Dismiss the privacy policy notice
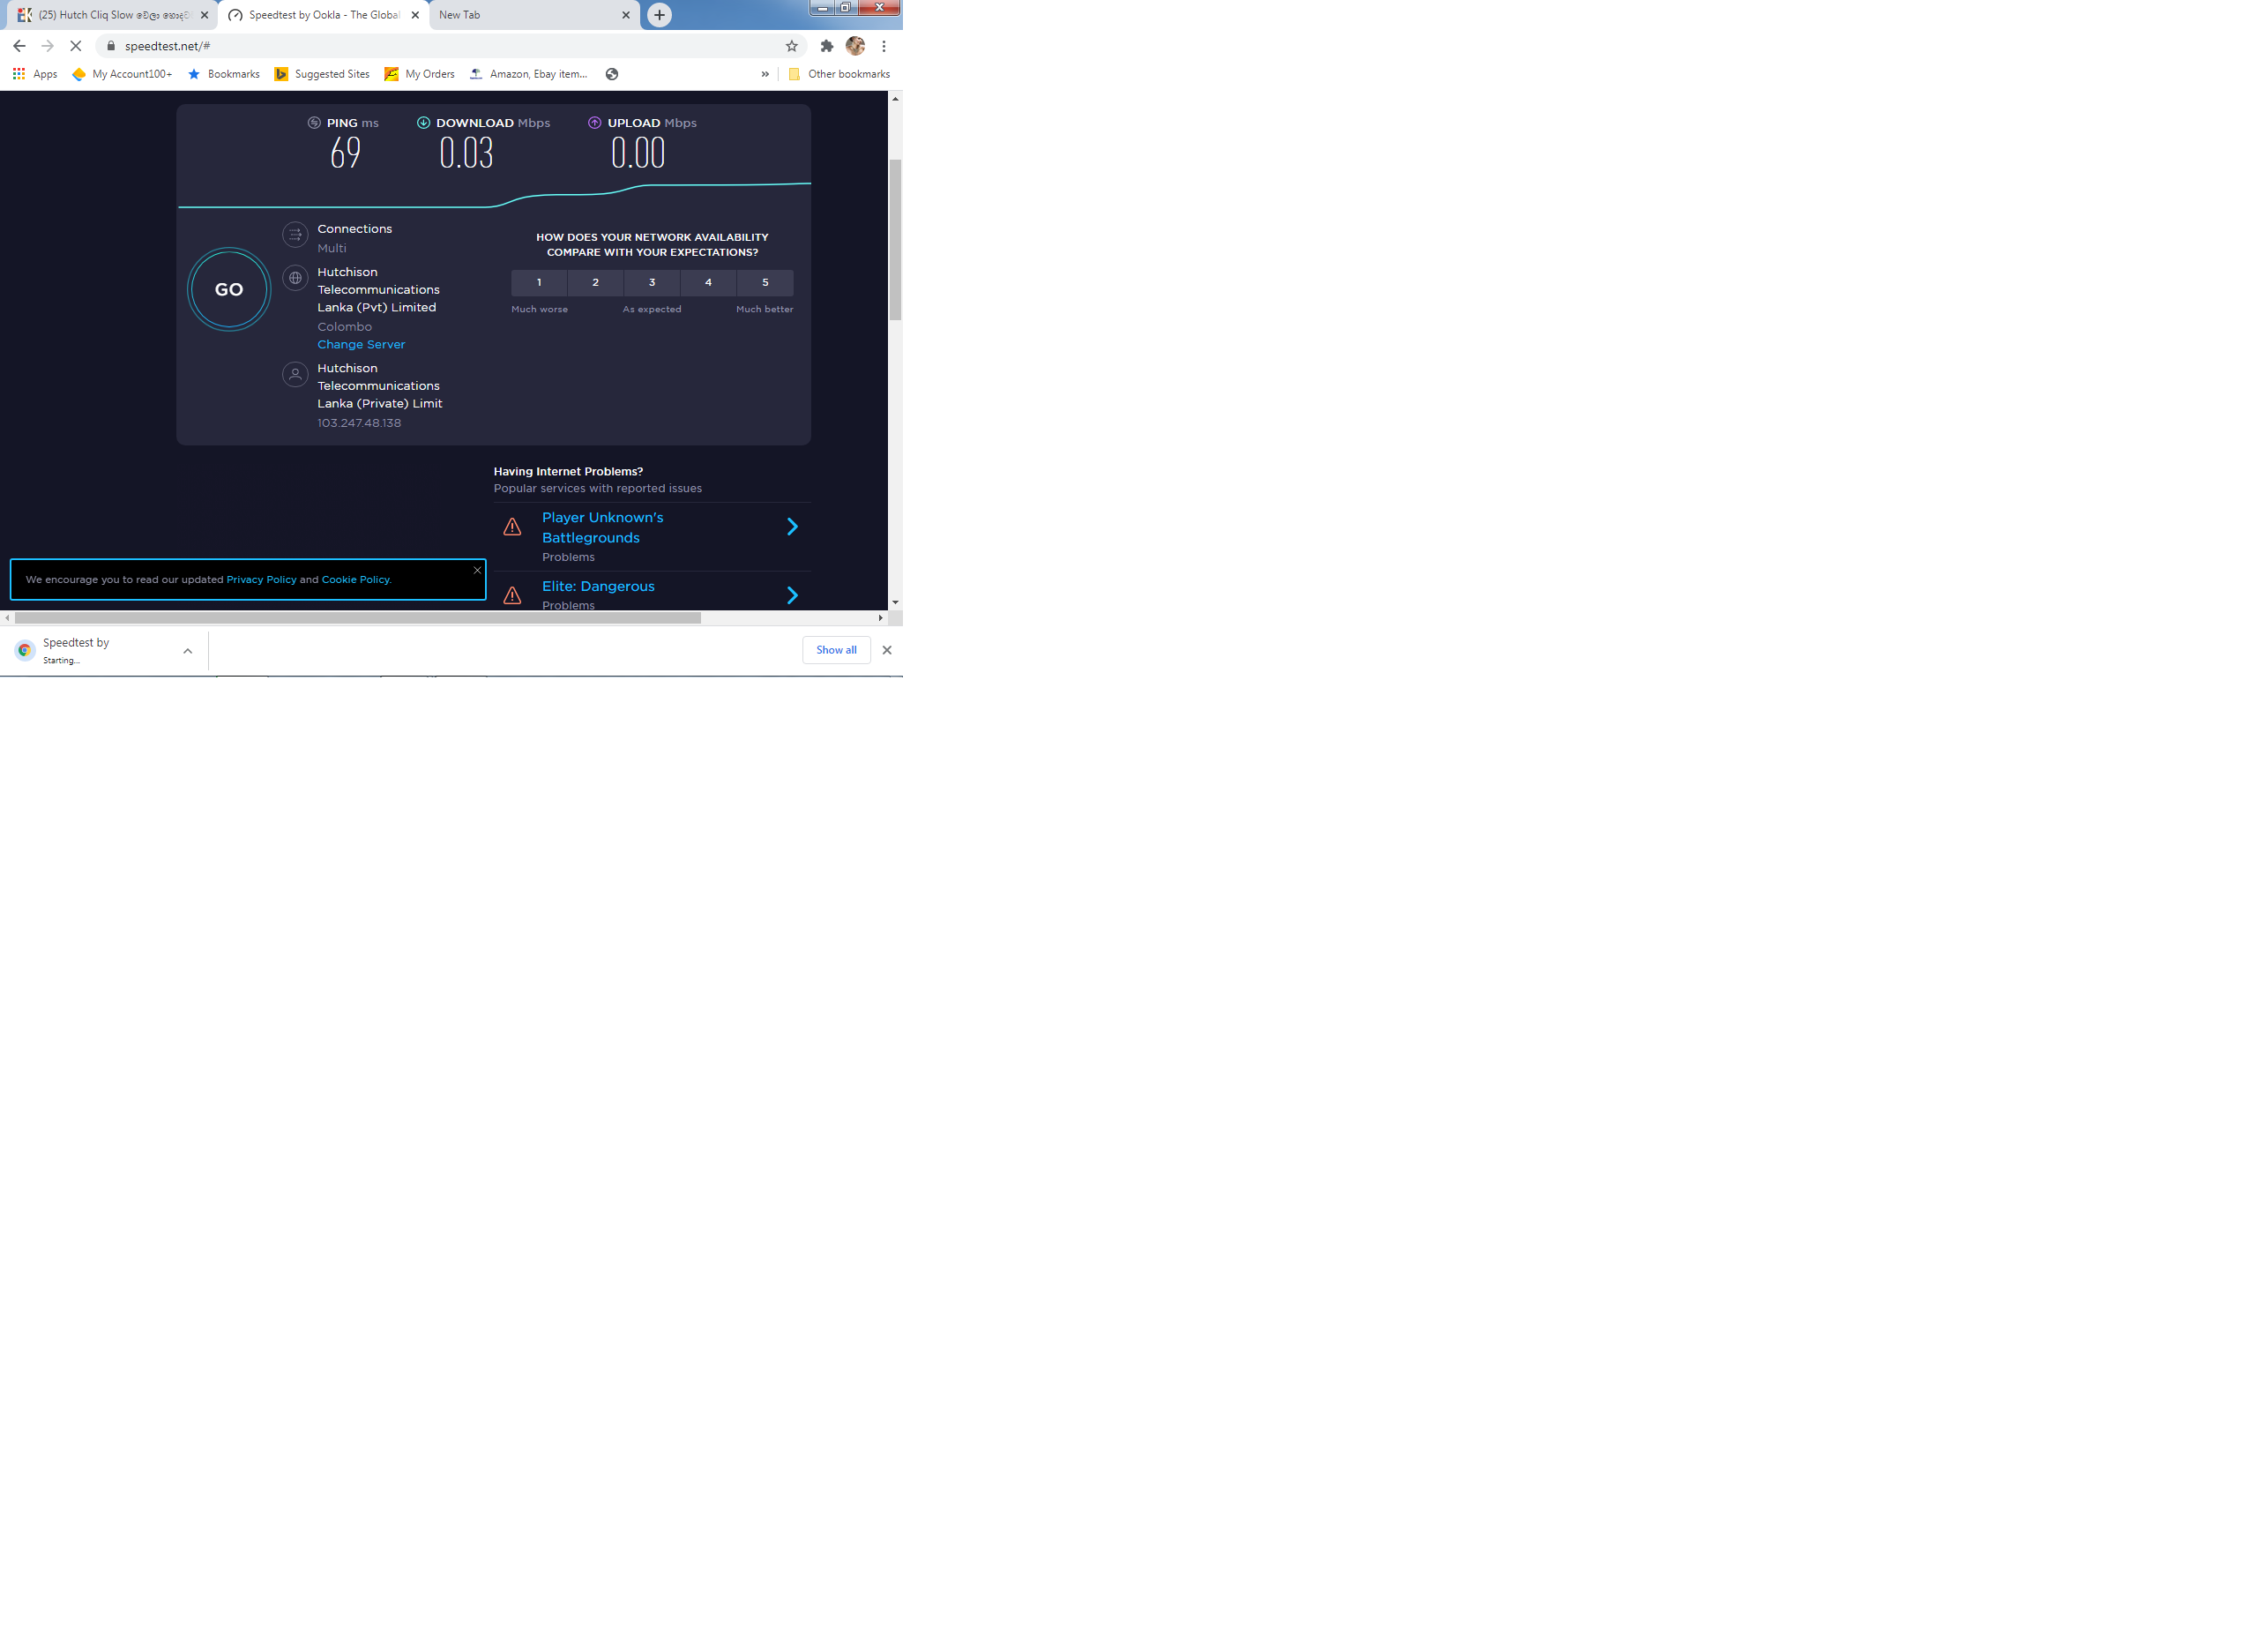2268x1630 pixels. pyautogui.click(x=477, y=570)
